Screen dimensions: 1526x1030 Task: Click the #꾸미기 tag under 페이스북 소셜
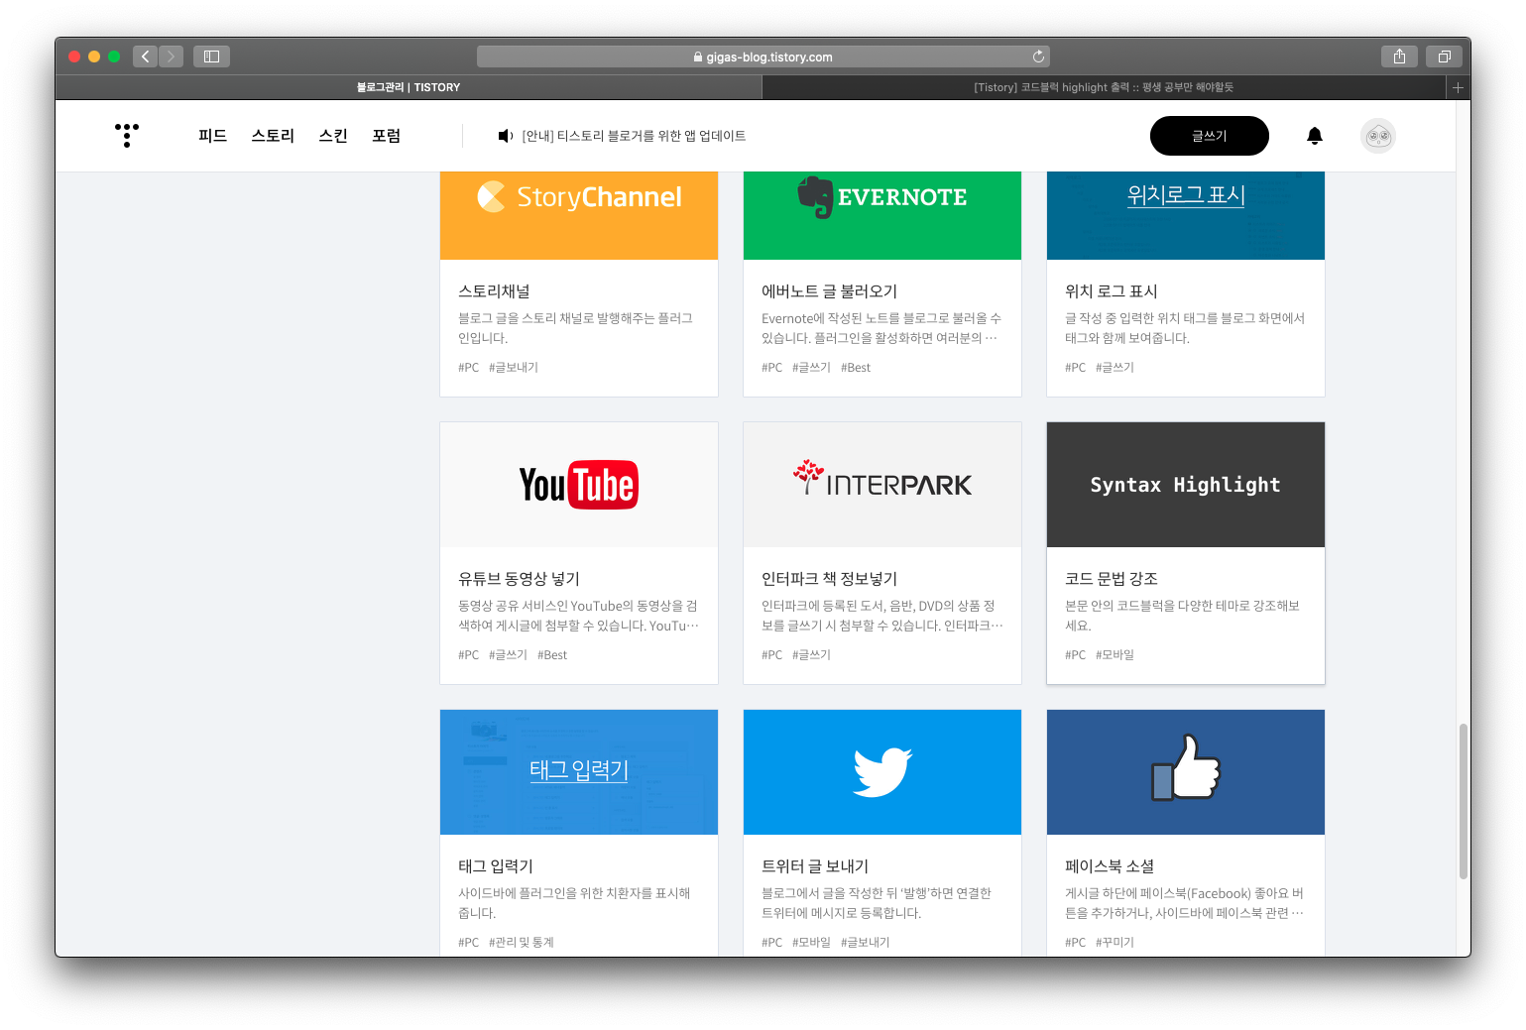(1115, 943)
